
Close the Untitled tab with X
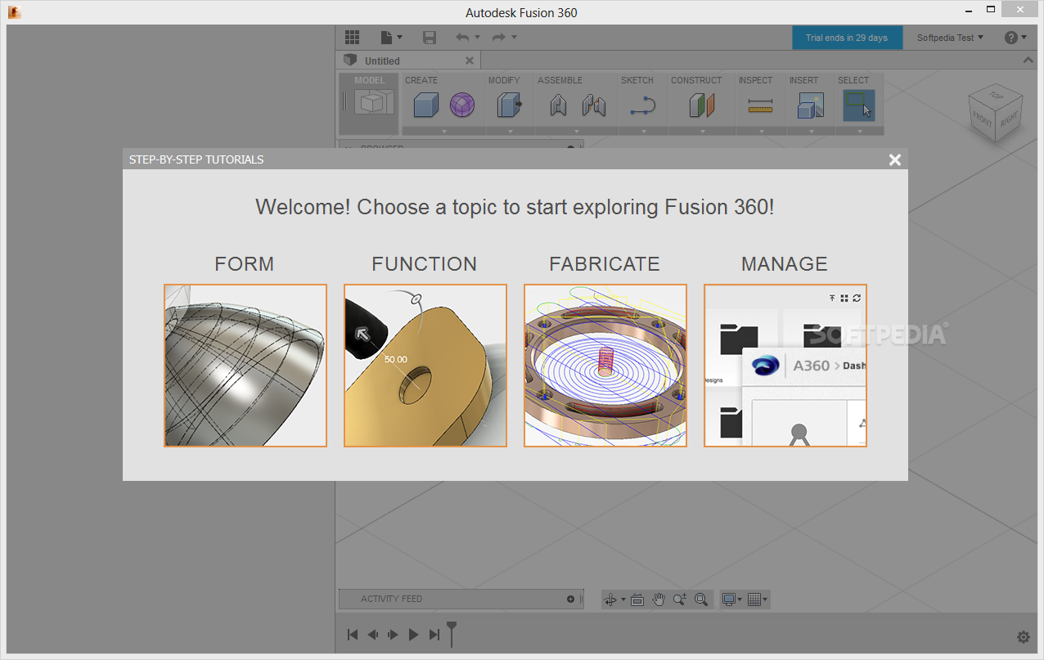click(x=470, y=61)
